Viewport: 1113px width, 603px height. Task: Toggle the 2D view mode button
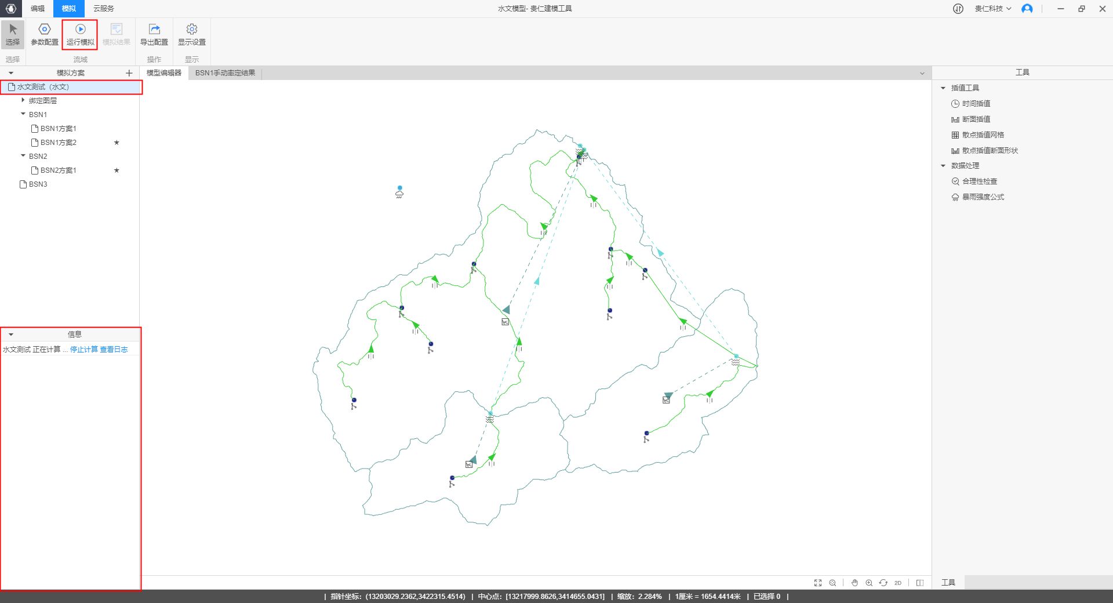tap(898, 583)
